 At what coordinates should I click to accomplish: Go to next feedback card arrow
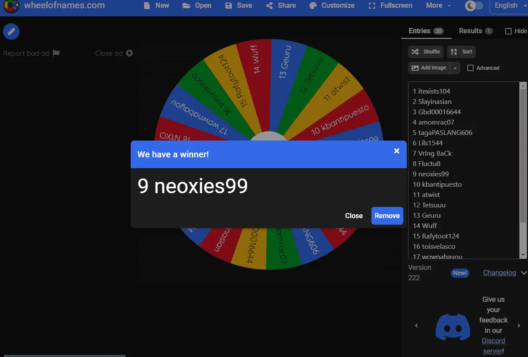coord(519,326)
